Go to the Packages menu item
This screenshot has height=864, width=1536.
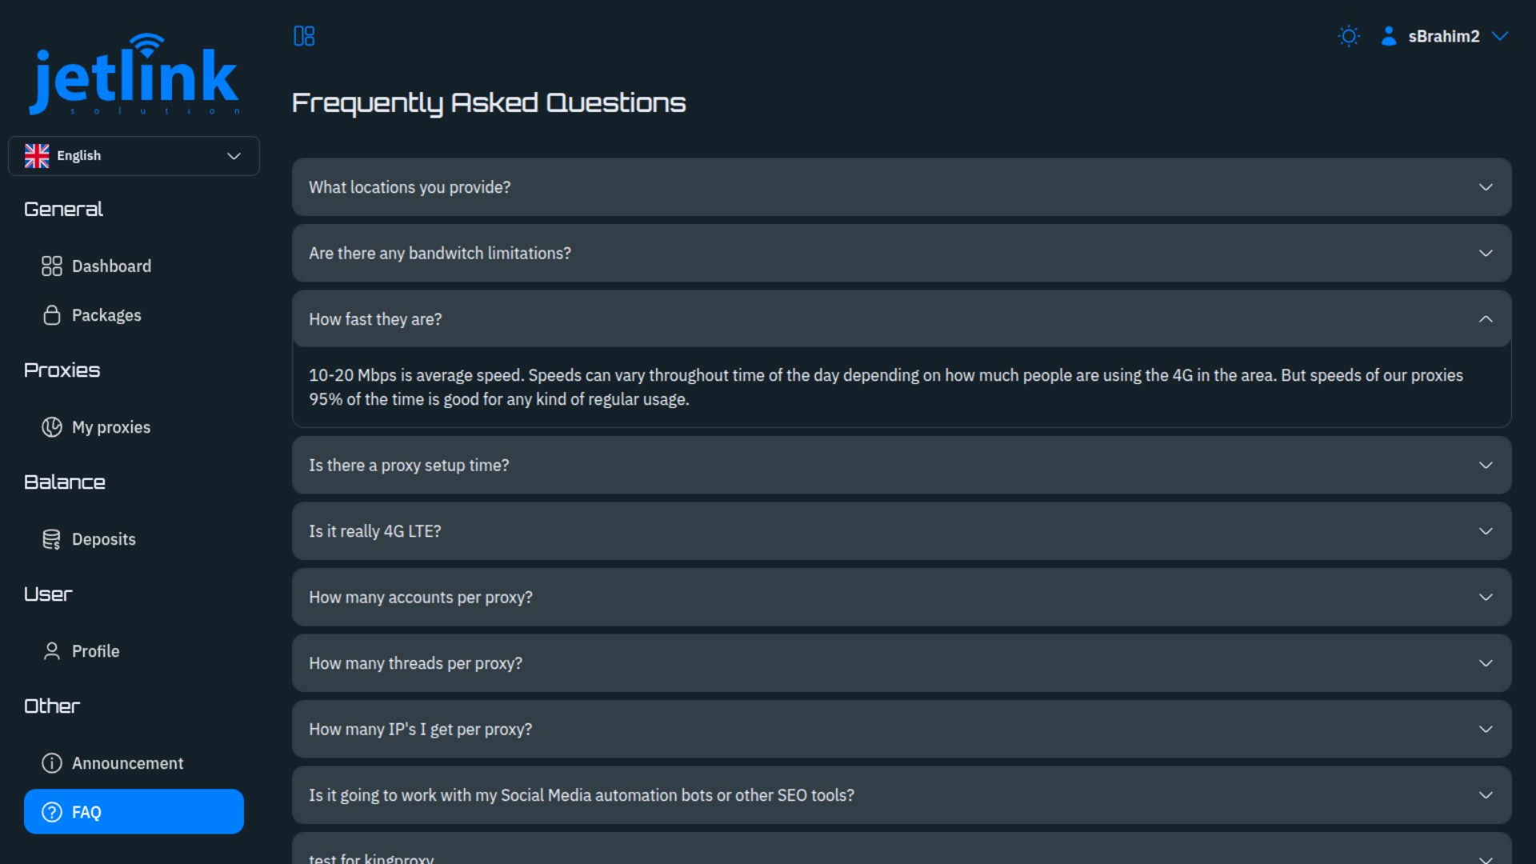(x=106, y=315)
